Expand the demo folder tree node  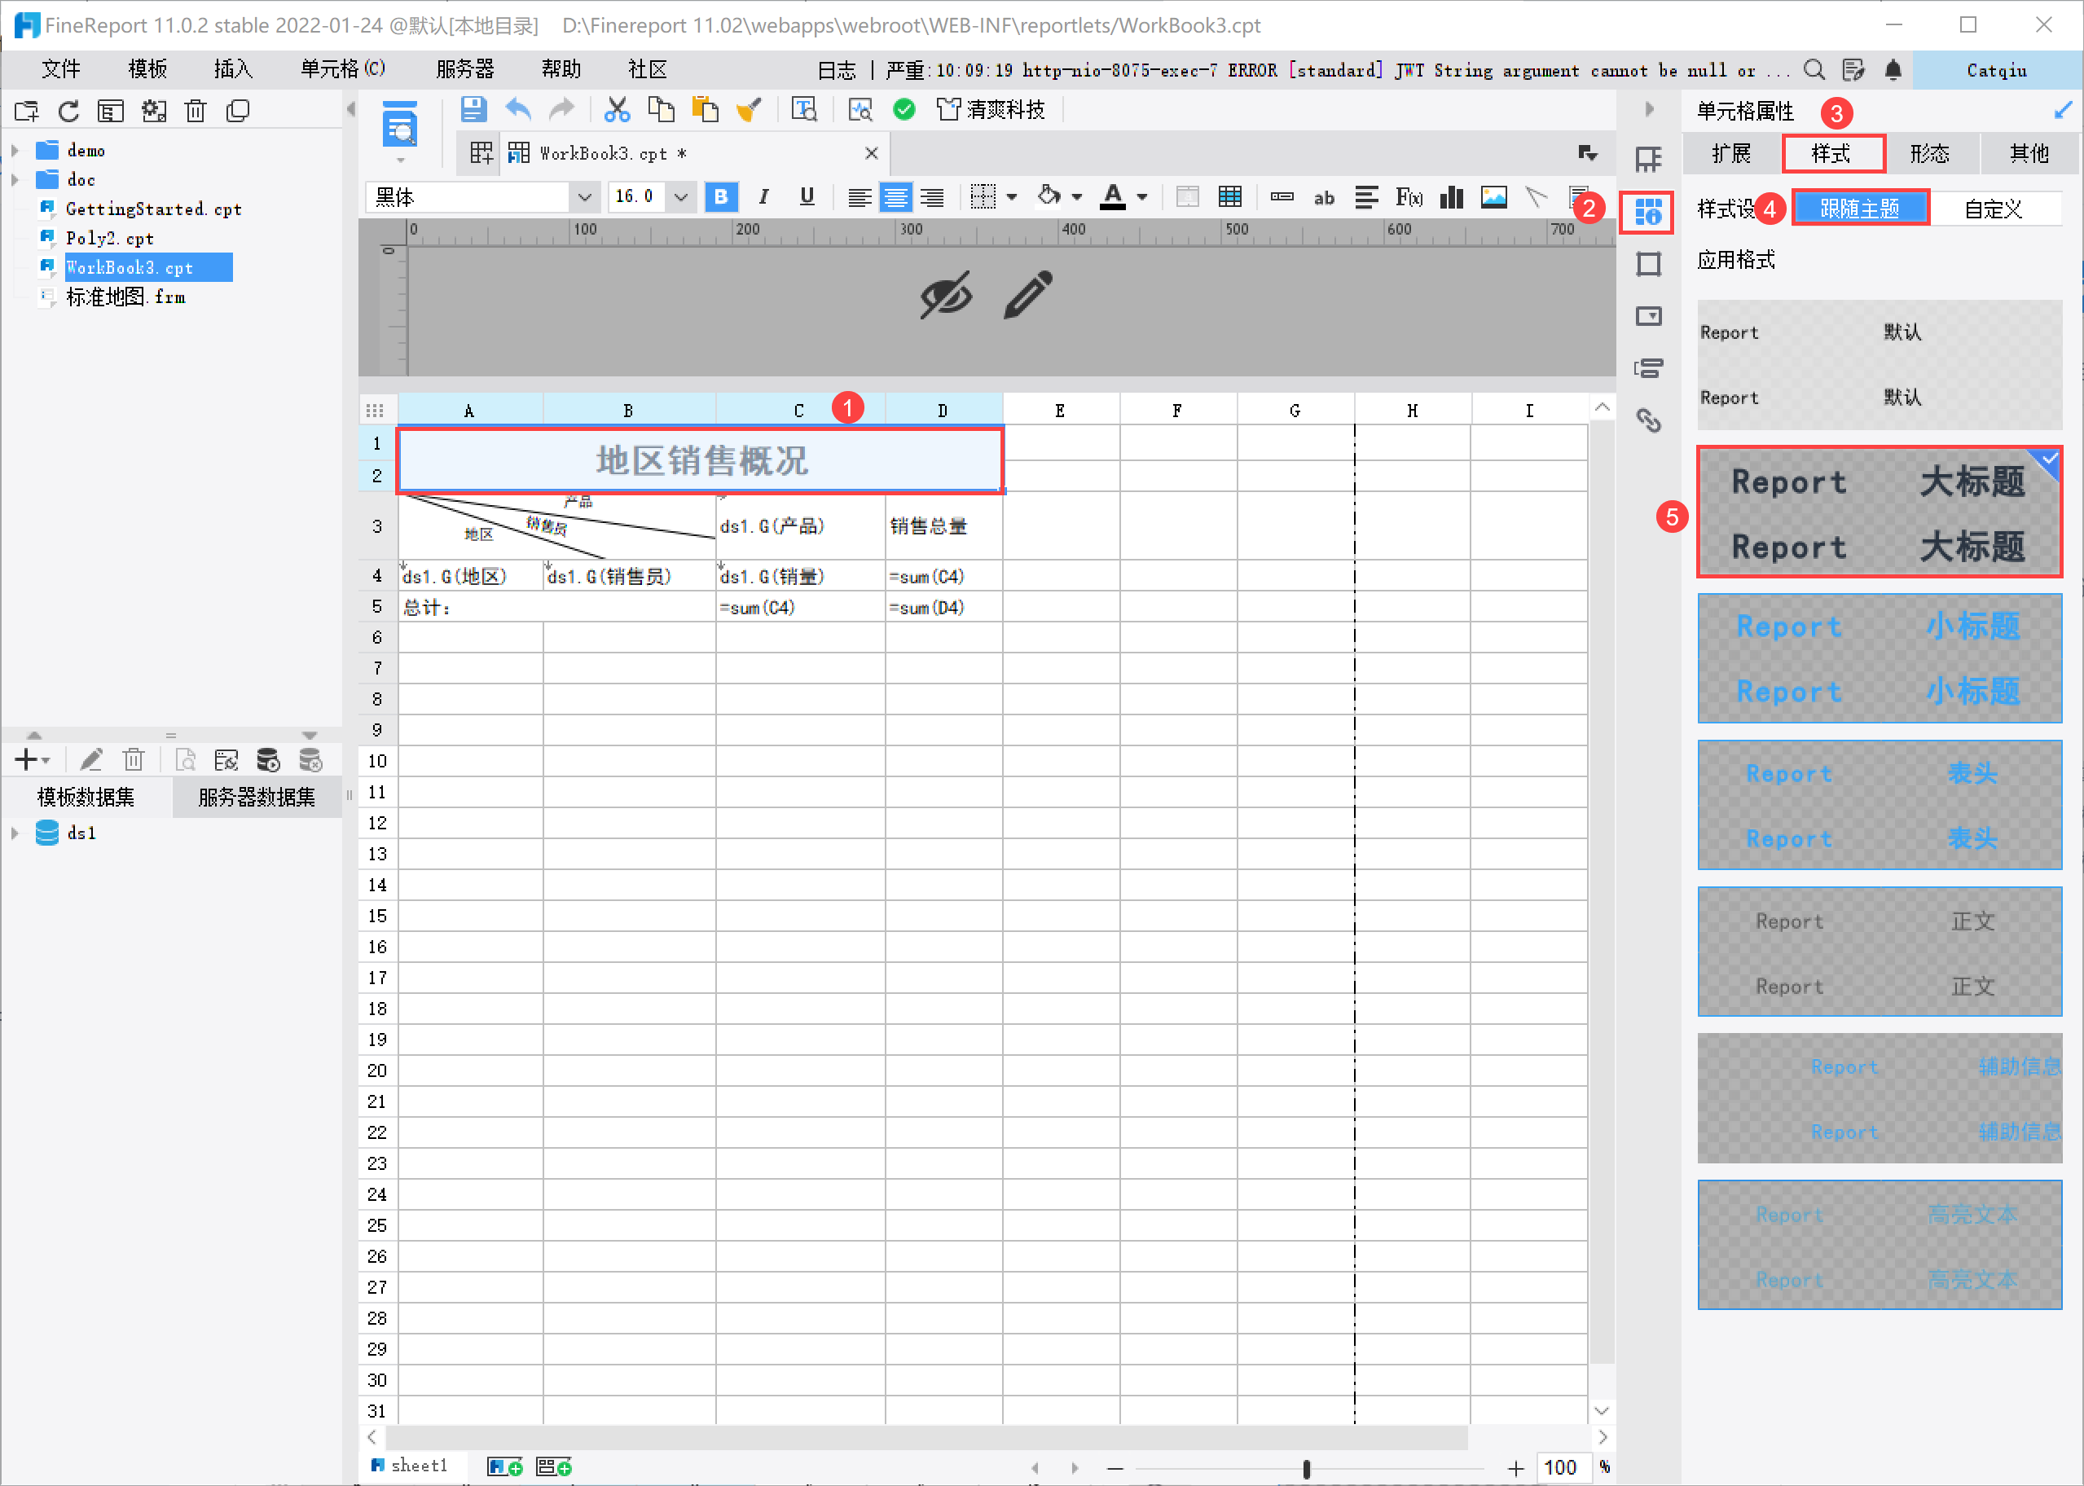click(15, 150)
